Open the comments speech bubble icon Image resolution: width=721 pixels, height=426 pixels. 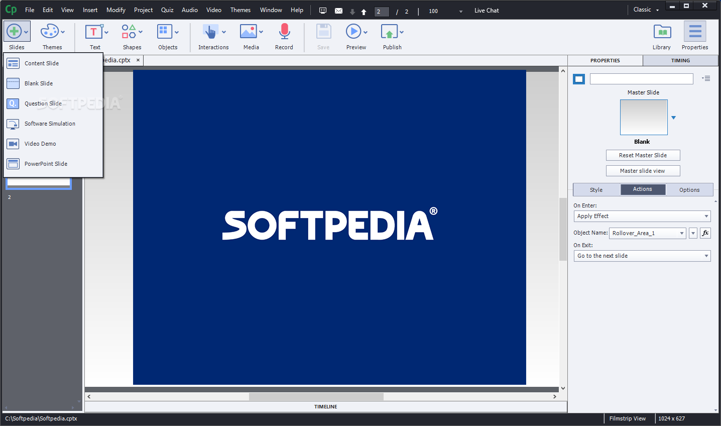[323, 11]
